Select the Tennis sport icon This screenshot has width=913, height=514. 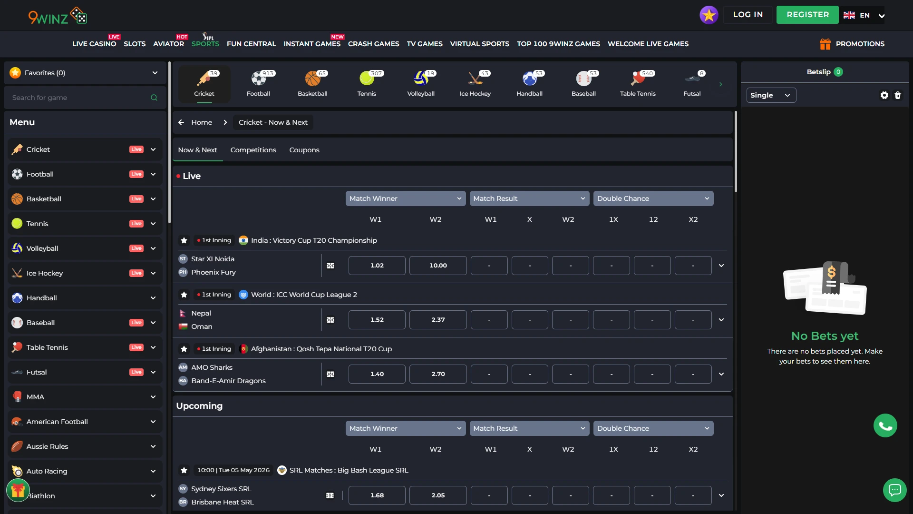coord(367,84)
